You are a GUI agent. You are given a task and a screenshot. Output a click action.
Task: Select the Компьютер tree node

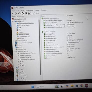19,21
